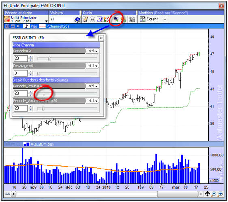This screenshot has width=228, height=202.
Task: Click the x1000 volume scale label
Action: click(214, 180)
